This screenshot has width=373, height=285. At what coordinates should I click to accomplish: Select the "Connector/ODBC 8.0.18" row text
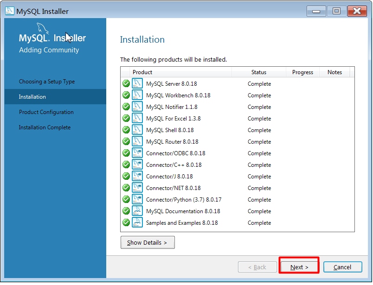click(x=175, y=153)
